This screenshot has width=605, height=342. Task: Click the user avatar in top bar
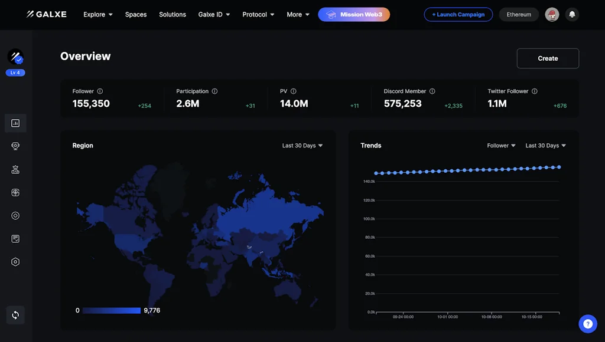(552, 15)
